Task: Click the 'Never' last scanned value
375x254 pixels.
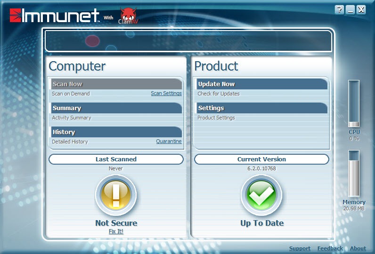Action: tap(116, 168)
